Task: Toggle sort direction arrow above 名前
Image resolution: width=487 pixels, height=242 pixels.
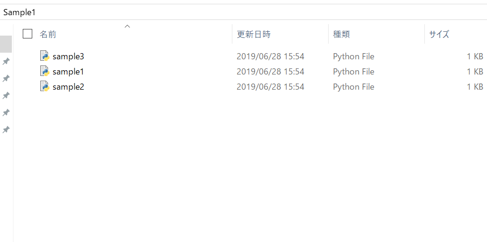Action: tap(127, 26)
